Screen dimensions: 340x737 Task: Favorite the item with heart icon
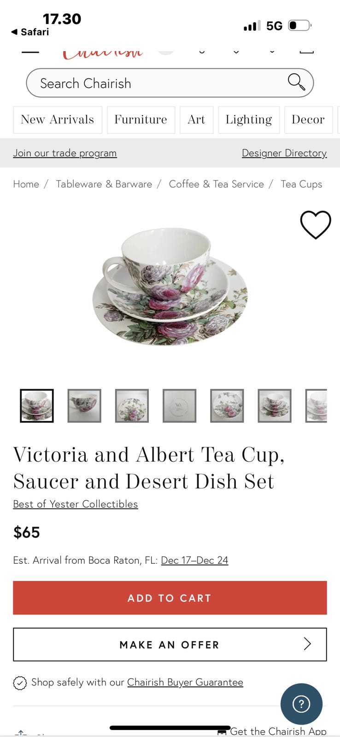(x=316, y=225)
